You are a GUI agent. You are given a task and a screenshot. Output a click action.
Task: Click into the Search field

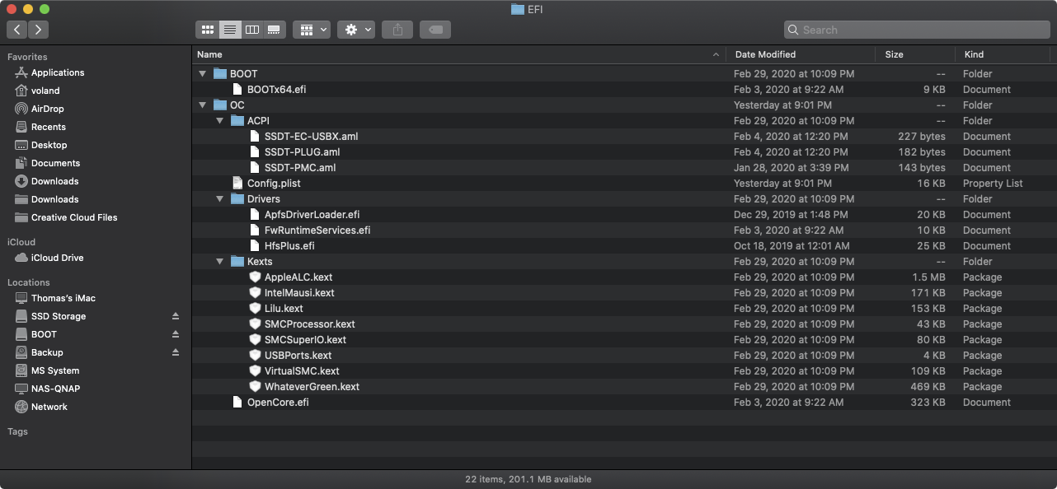click(916, 30)
